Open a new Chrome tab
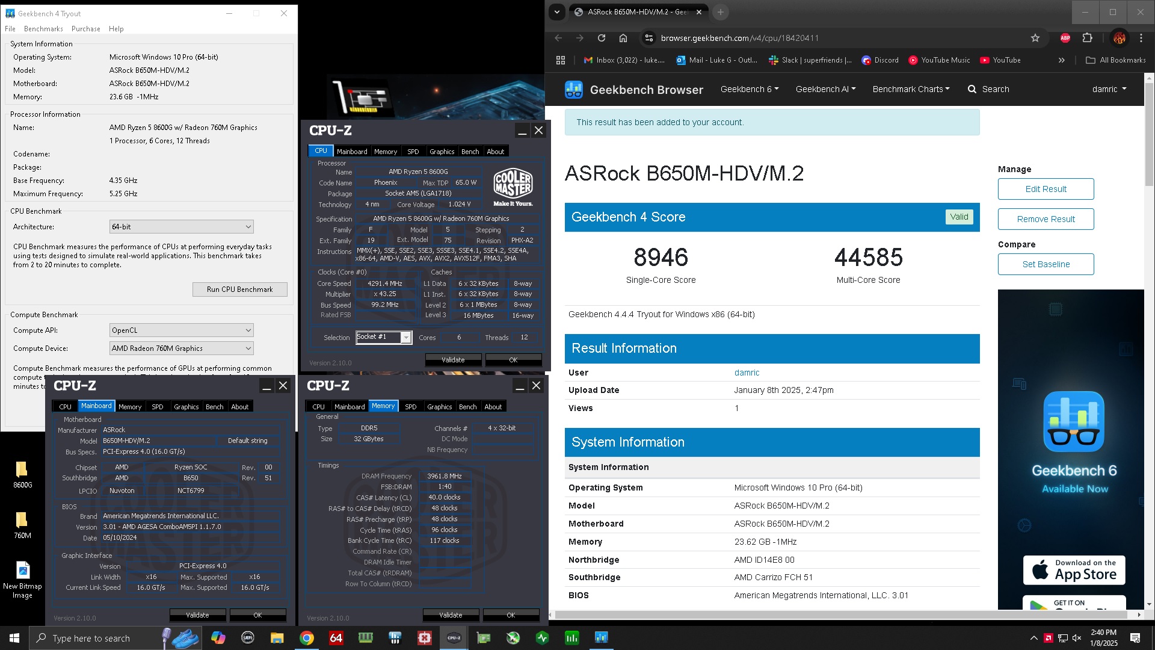 720,12
